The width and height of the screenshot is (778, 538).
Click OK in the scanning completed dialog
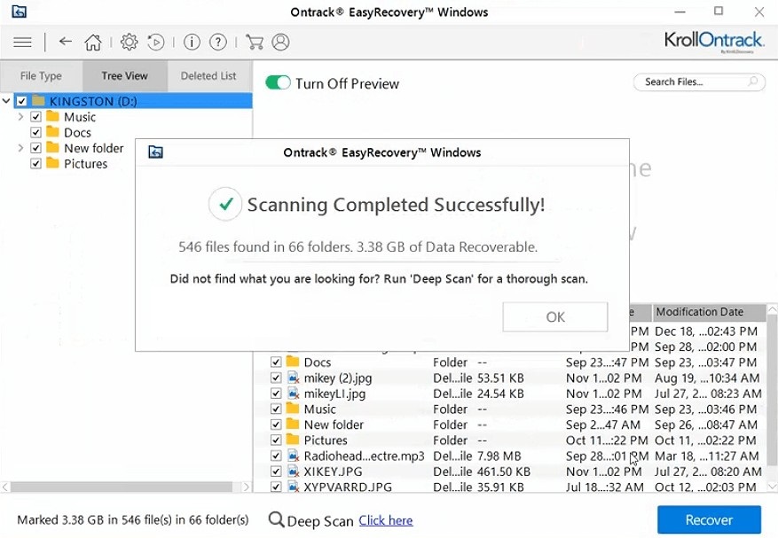(555, 316)
